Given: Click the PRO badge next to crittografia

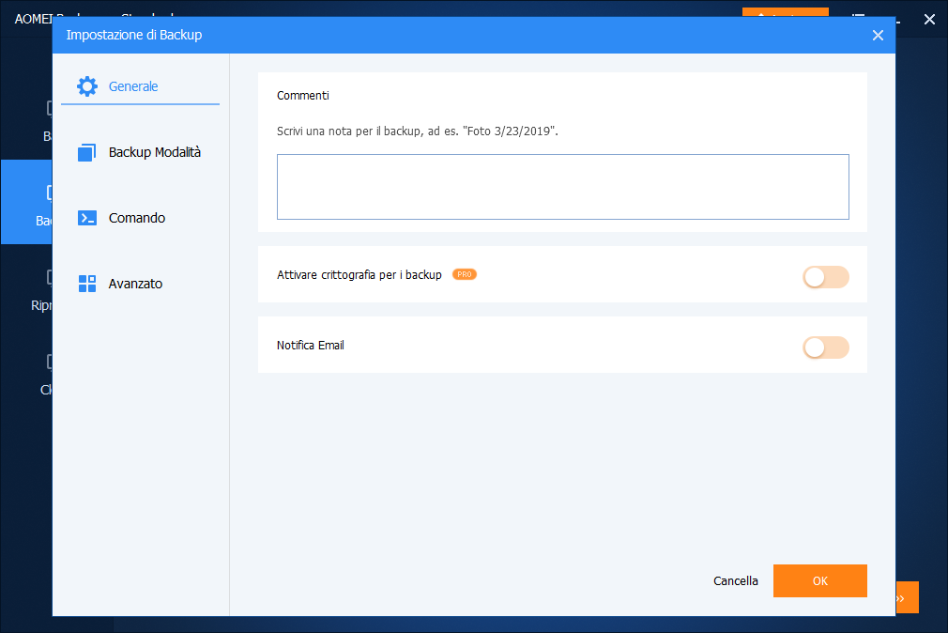Looking at the screenshot, I should coord(465,275).
